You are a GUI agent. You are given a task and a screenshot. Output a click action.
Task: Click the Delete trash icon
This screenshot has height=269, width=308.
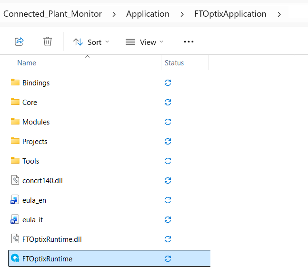47,41
